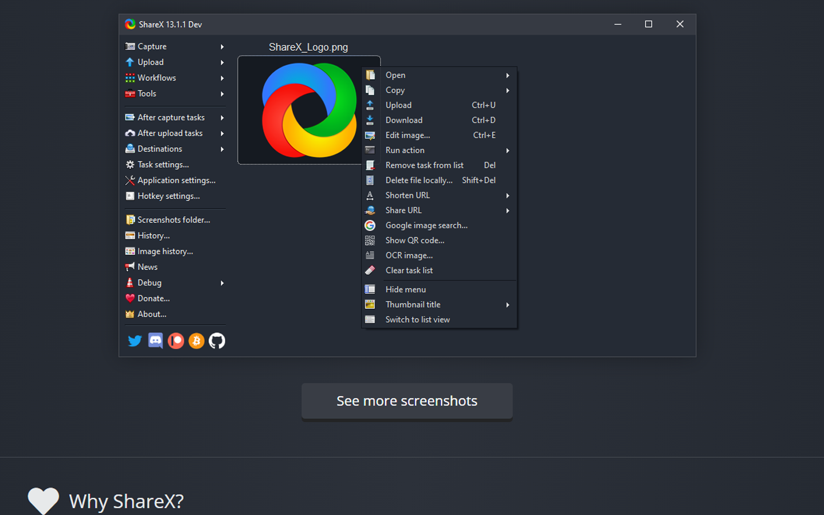The image size is (824, 515).
Task: Click the Capture camera icon
Action: 130,46
